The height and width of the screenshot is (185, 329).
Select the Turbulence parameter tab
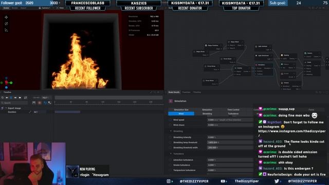[x=233, y=114]
